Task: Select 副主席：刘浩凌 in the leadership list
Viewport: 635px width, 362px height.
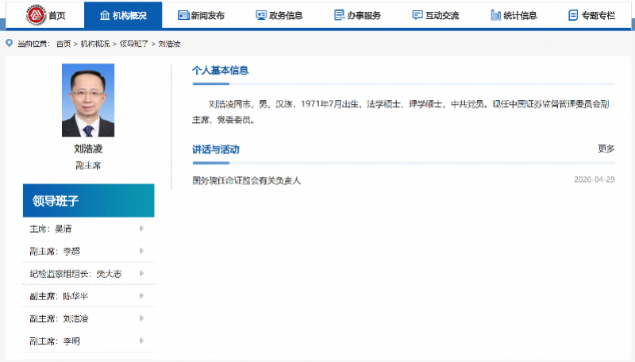Action: click(59, 318)
